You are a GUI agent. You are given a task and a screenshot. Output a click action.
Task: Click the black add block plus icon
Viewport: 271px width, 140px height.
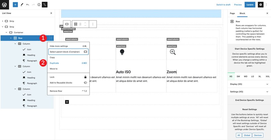[67, 102]
